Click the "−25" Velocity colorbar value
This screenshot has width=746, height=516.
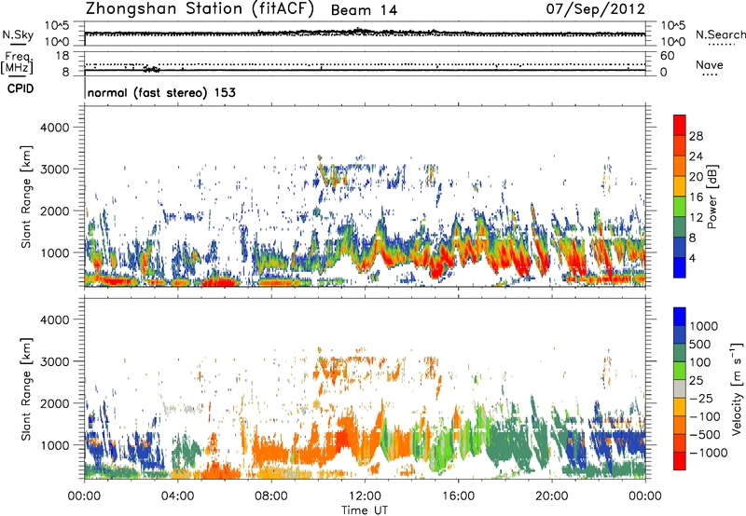[701, 399]
